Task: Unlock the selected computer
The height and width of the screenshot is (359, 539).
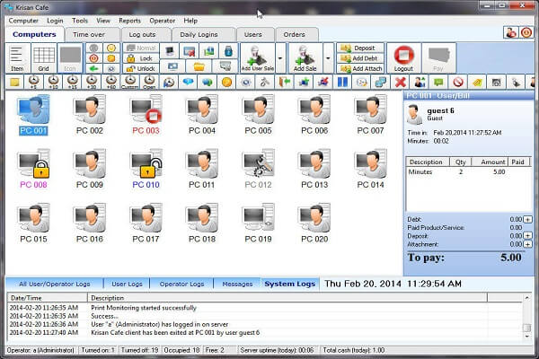Action: (141, 68)
